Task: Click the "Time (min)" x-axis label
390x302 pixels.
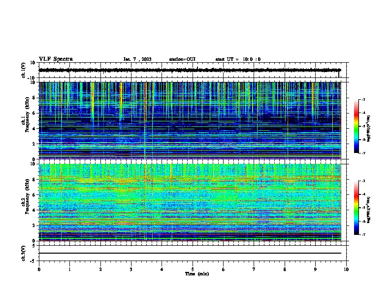Action: click(x=197, y=274)
